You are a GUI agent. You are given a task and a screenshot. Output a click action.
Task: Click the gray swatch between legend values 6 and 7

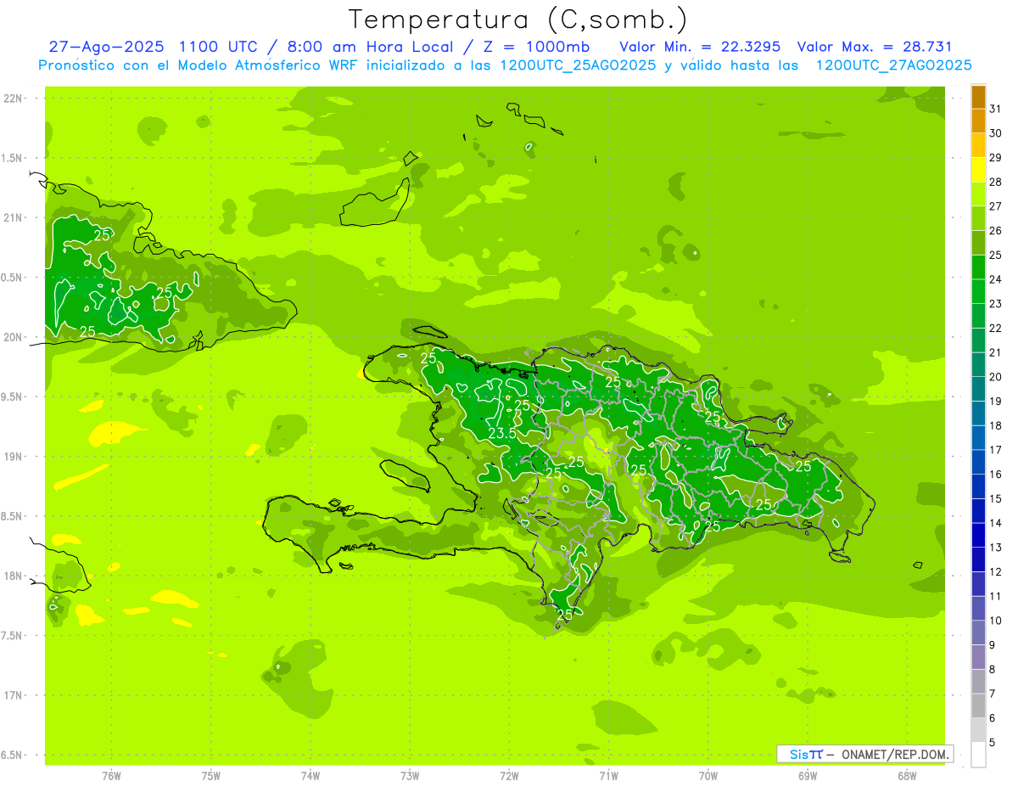point(978,705)
